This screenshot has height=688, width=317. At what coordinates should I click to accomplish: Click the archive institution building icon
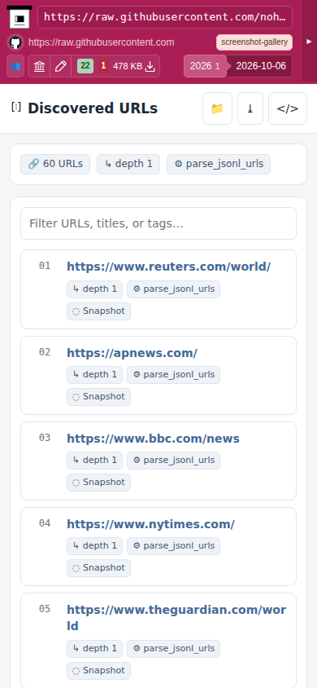(39, 66)
